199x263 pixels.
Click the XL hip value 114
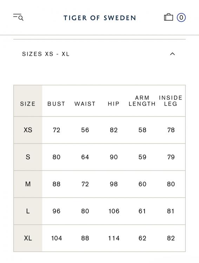click(x=114, y=238)
